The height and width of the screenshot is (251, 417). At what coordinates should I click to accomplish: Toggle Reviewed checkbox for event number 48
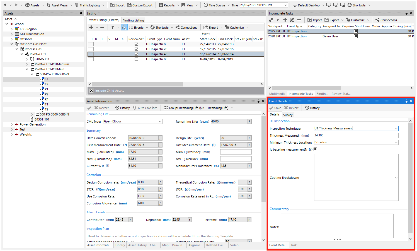[x=136, y=54]
